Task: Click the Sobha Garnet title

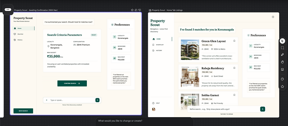Action: click(210, 95)
